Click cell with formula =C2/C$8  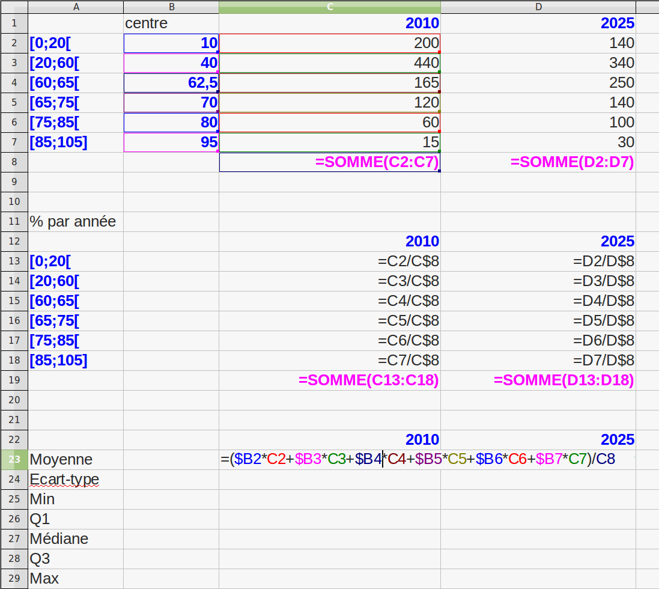[x=330, y=261]
